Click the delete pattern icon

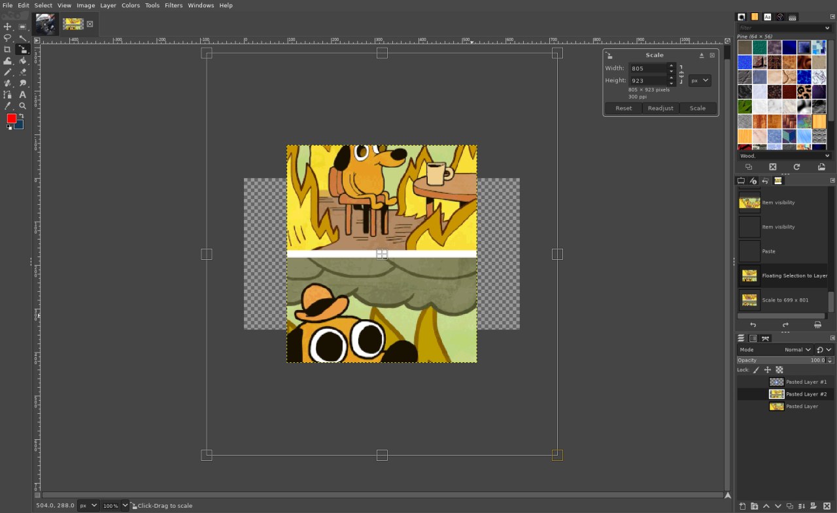point(772,167)
